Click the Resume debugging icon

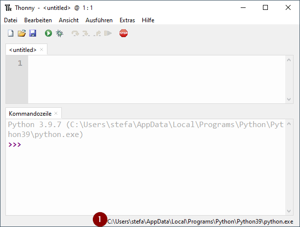pyautogui.click(x=108, y=33)
